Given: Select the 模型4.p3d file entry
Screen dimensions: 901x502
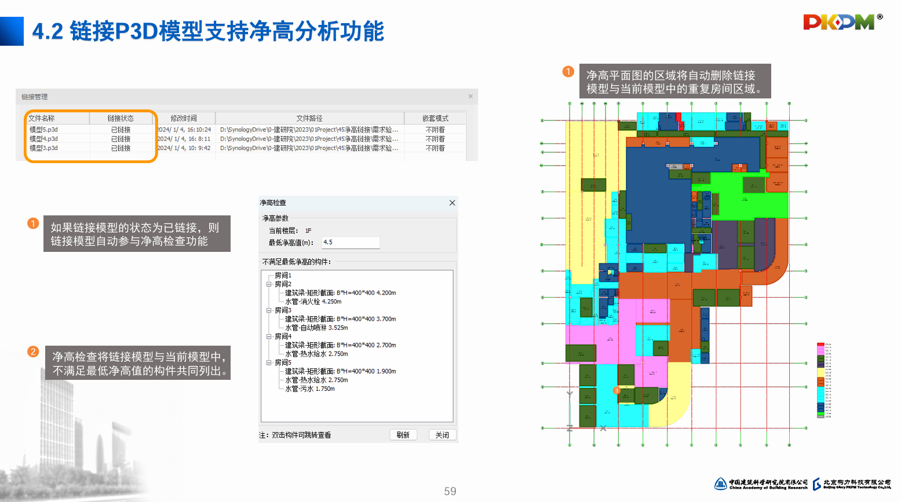Looking at the screenshot, I should 43,139.
